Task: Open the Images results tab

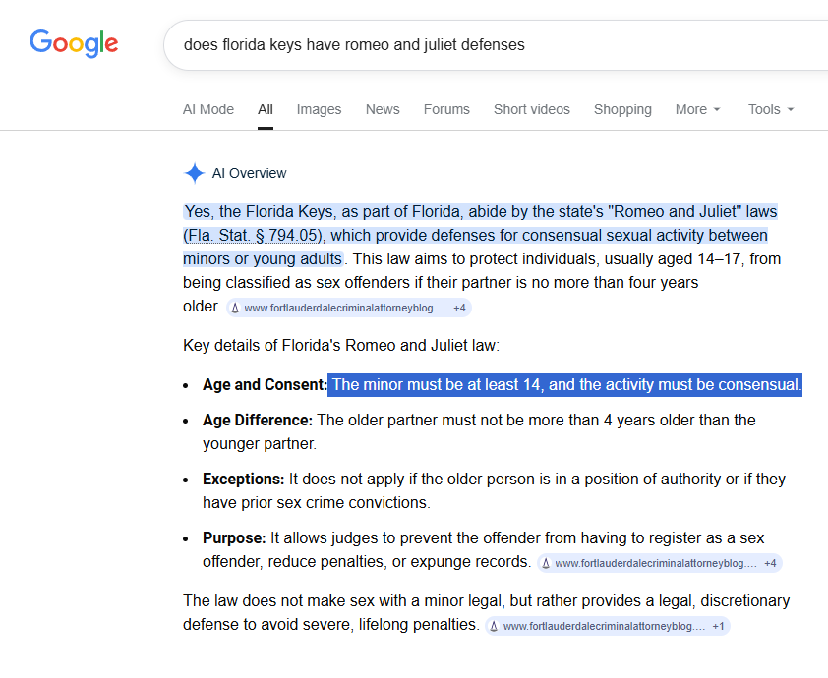Action: tap(319, 109)
